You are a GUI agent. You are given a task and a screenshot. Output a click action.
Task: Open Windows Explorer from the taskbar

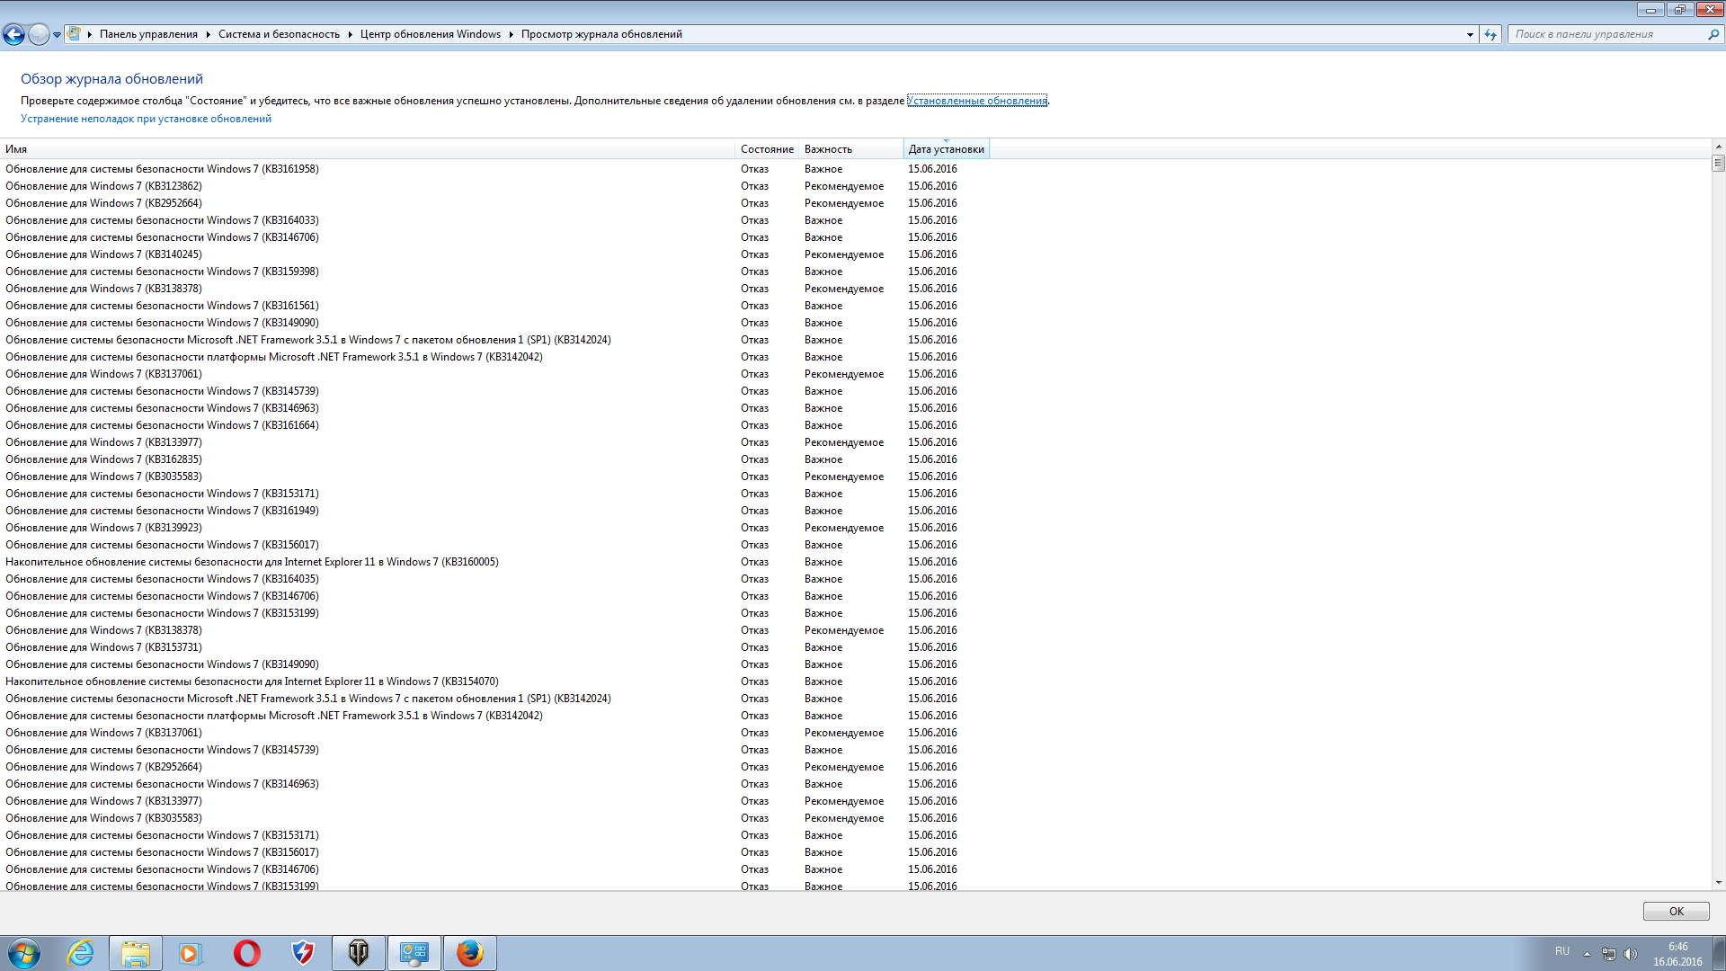tap(136, 953)
